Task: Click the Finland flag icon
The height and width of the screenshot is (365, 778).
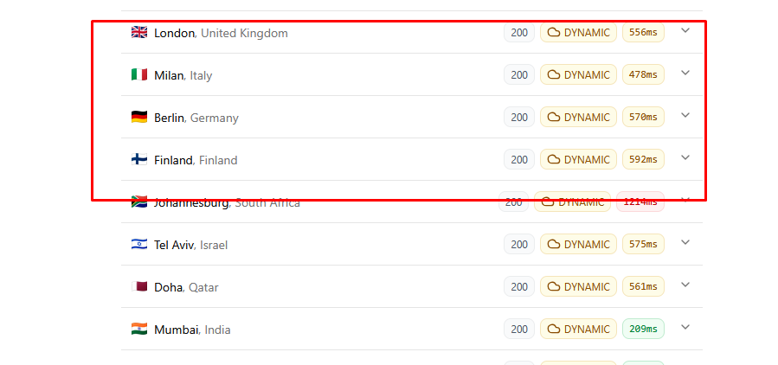Action: point(138,159)
